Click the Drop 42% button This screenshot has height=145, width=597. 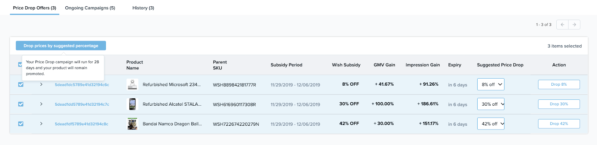tap(559, 124)
